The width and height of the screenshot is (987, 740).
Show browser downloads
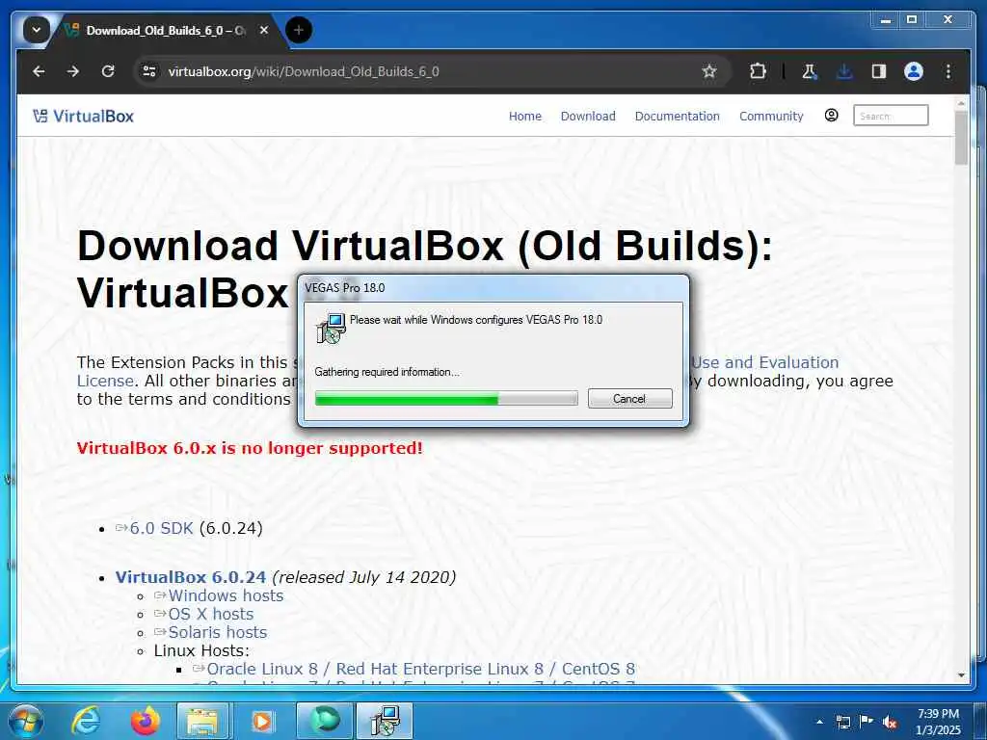pos(844,71)
